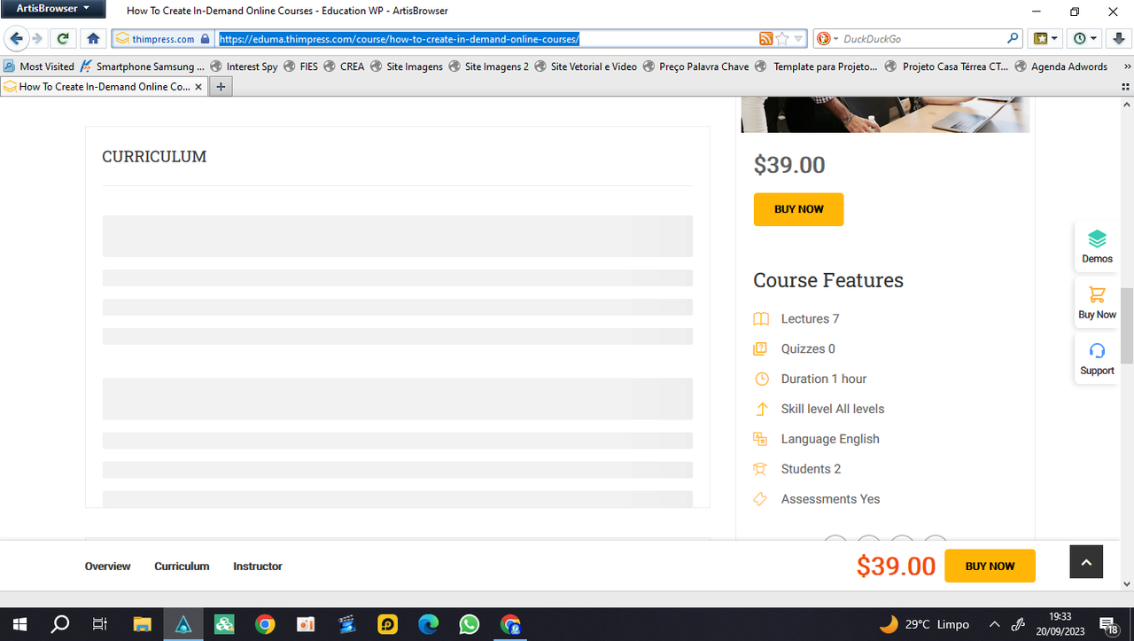Click the back-to-top arrow button
The image size is (1134, 641).
[x=1086, y=561]
